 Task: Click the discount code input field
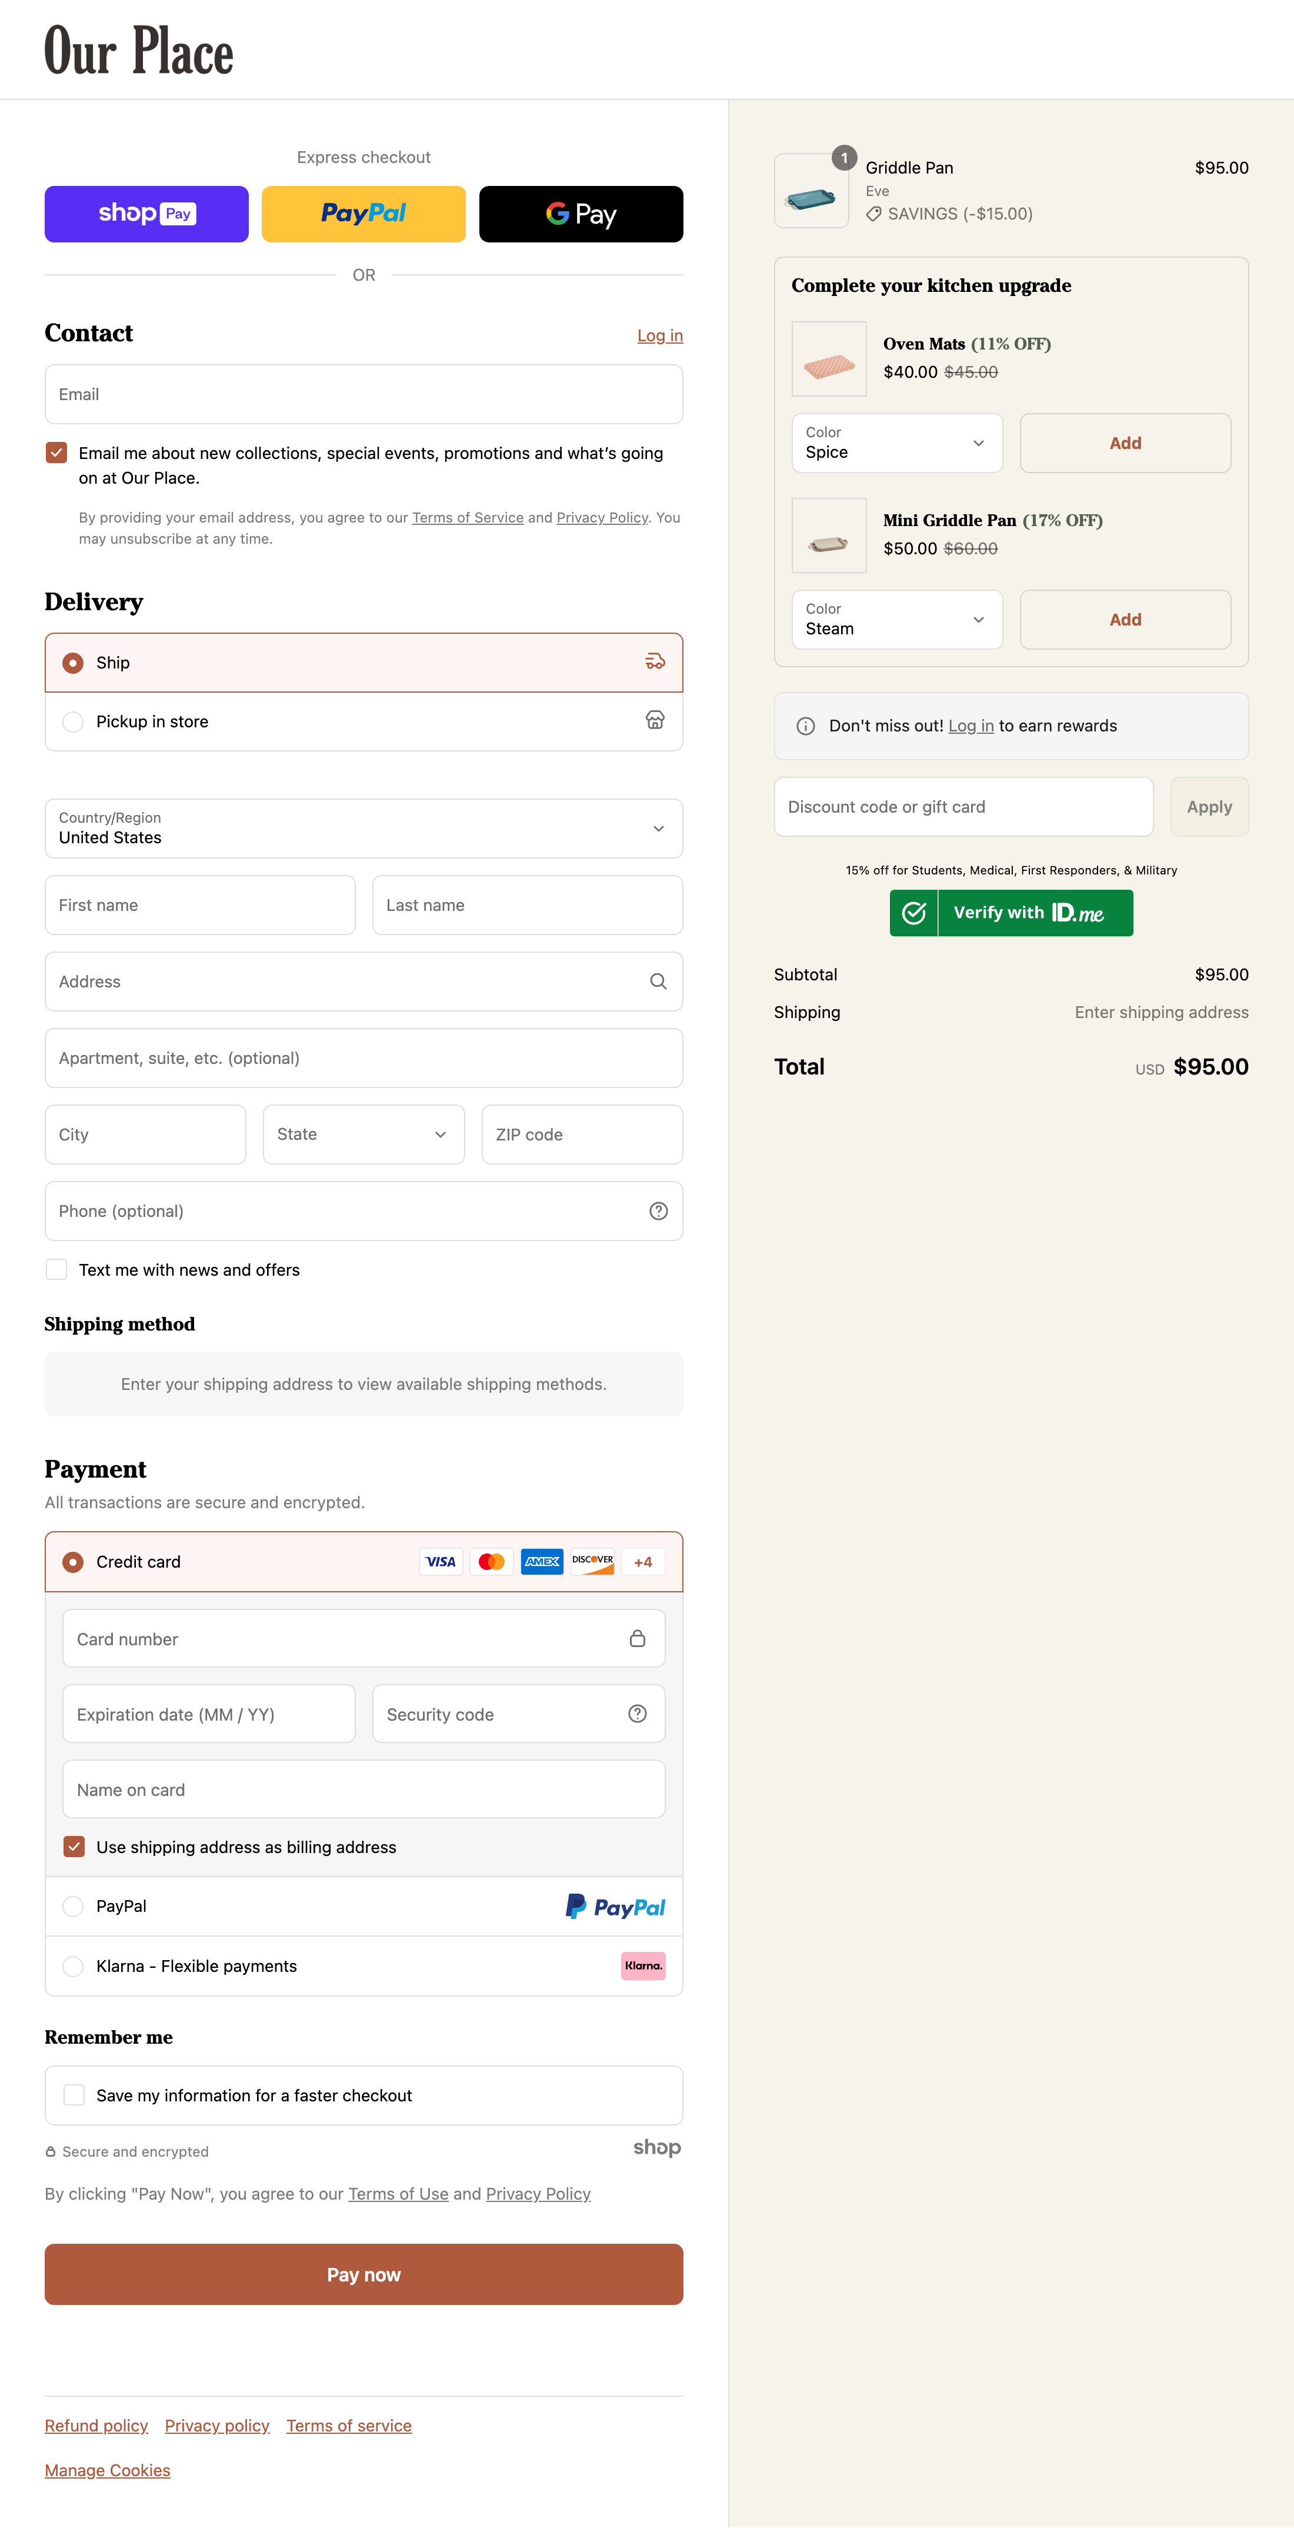click(962, 806)
